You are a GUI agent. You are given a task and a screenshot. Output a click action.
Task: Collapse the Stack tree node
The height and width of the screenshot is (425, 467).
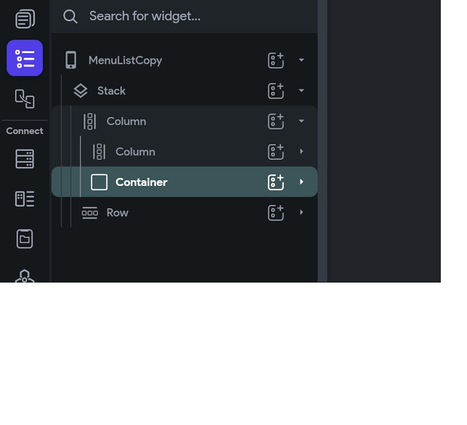coord(301,91)
